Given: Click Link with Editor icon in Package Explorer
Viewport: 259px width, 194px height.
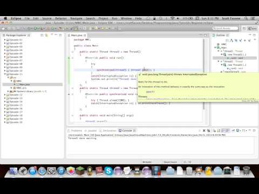Looking at the screenshot, I should pyautogui.click(x=46, y=35).
